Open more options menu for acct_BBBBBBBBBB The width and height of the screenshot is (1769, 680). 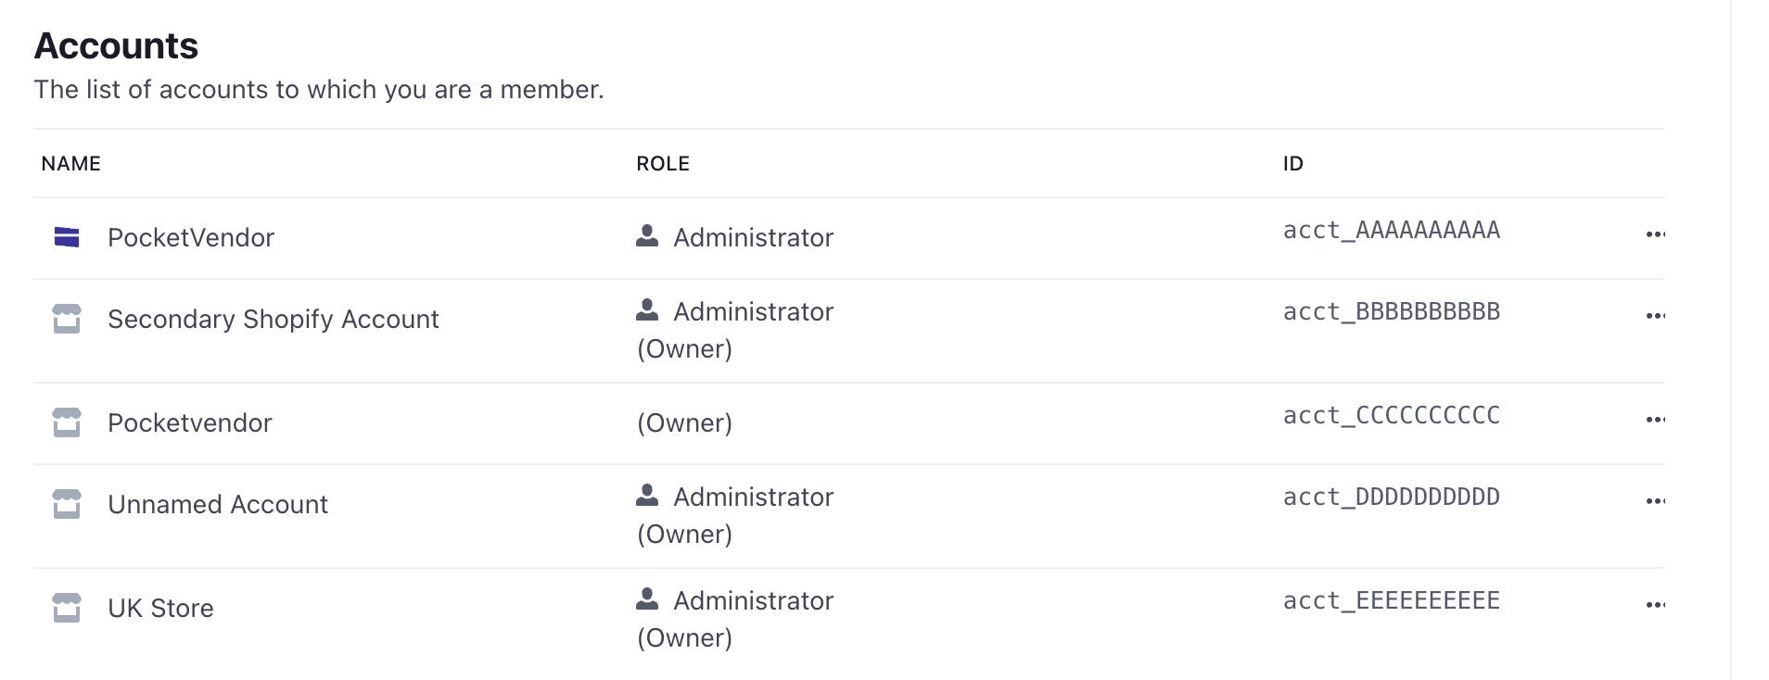1655,316
